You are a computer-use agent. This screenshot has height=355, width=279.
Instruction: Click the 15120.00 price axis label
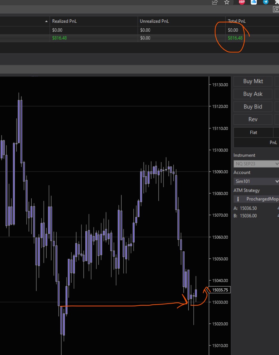pos(220,106)
